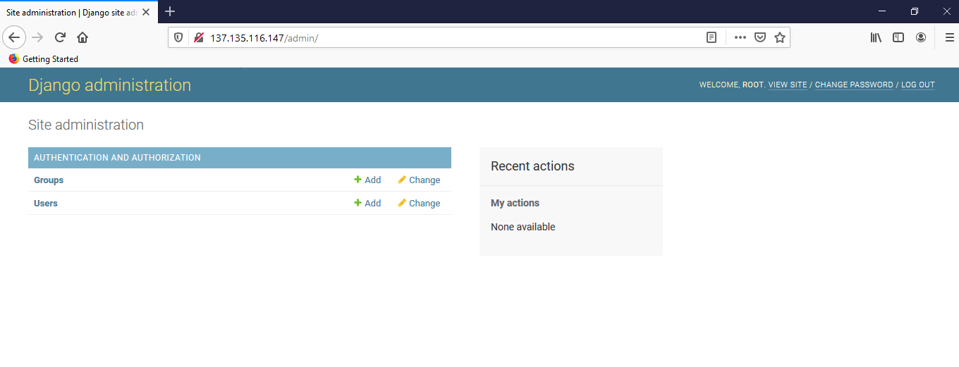The image size is (959, 367).
Task: Go back using the browser back arrow
Action: (14, 37)
